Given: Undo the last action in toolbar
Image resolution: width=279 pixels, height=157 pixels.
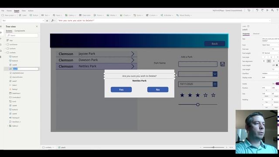Looking at the screenshot, I should (x=257, y=10).
